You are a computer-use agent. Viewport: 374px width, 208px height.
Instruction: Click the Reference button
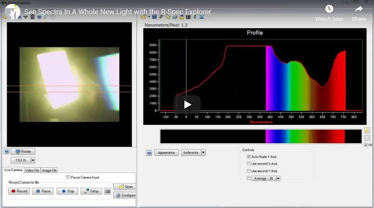coord(191,153)
